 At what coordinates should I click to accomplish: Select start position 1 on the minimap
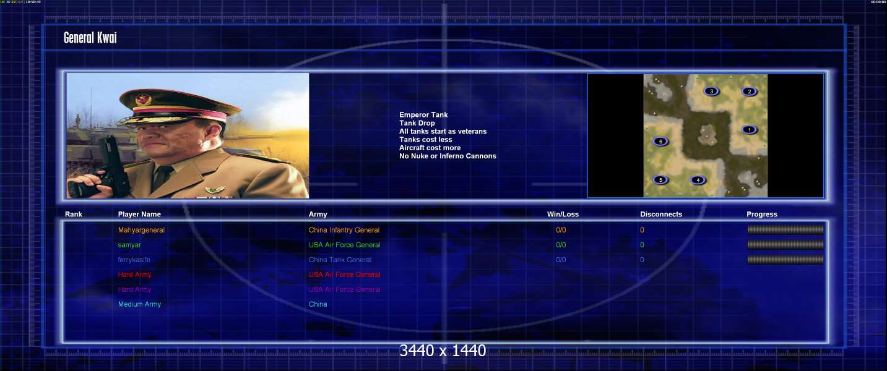(749, 130)
